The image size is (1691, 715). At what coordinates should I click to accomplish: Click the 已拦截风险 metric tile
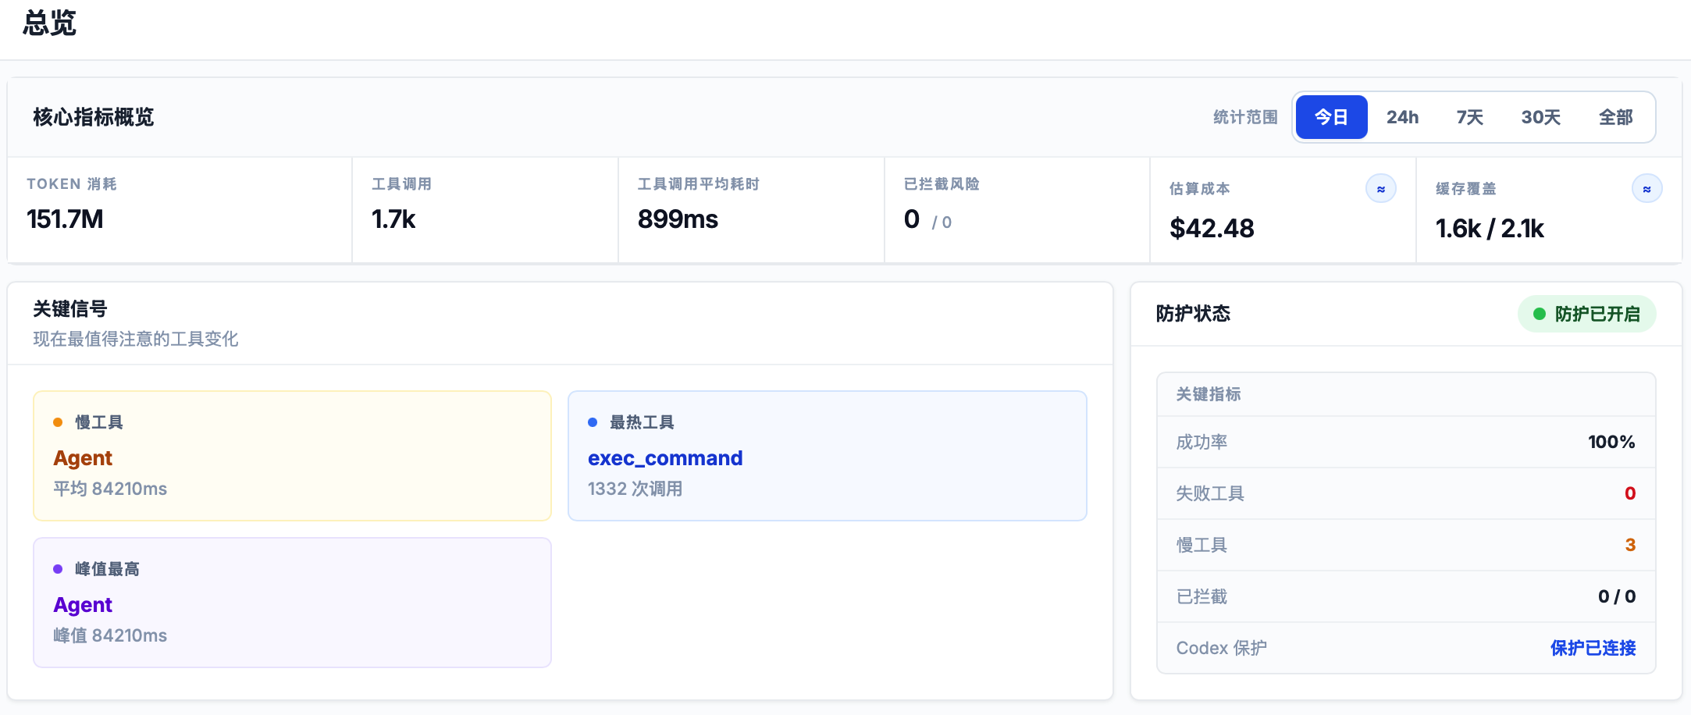1016,209
